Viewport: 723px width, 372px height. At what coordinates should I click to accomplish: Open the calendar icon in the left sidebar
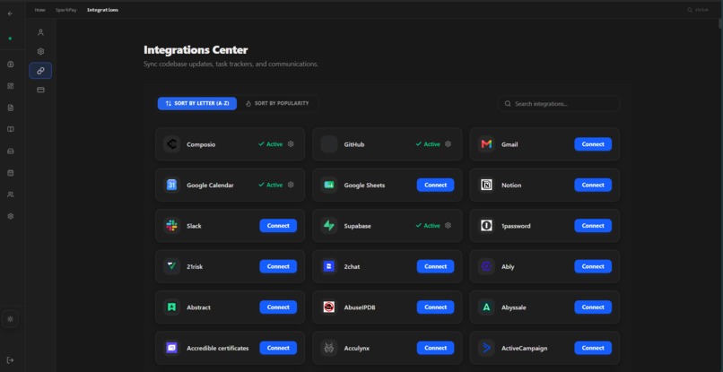[x=11, y=172]
